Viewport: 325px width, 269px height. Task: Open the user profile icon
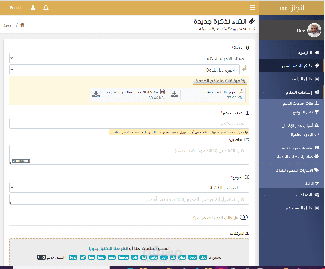point(33,8)
